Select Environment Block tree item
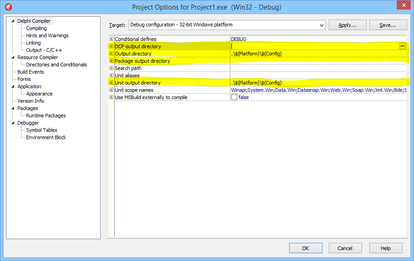This screenshot has width=414, height=261. 46,137
